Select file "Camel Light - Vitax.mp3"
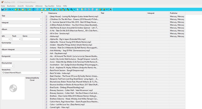Image resolution: width=202 pixels, height=109 pixels. click(x=59, y=107)
